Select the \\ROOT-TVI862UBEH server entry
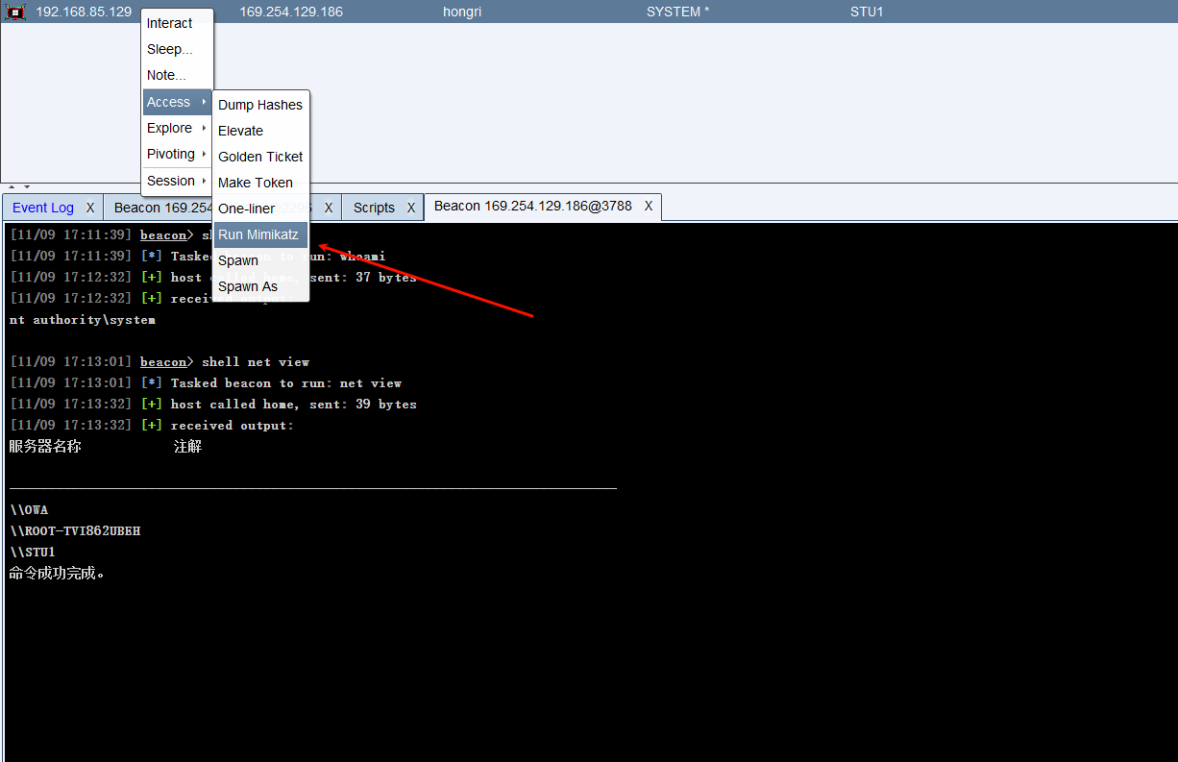1178x762 pixels. (75, 531)
